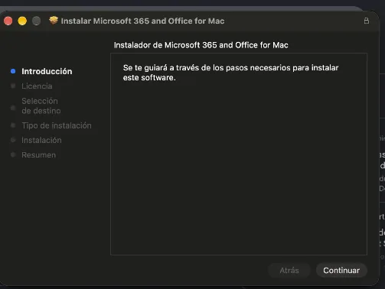The height and width of the screenshot is (289, 385).
Task: Click the Continuar button
Action: pyautogui.click(x=341, y=270)
